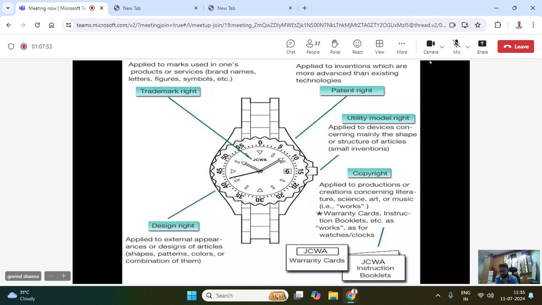542x305 pixels.
Task: Close the Meeting now Microsoft Teams tab
Action: (102, 8)
